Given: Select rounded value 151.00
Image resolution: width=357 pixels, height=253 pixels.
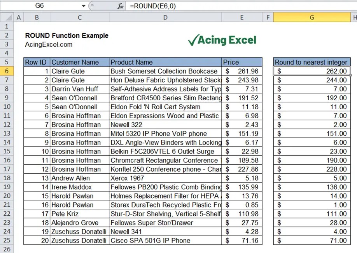Looking at the screenshot, I should [312, 133].
